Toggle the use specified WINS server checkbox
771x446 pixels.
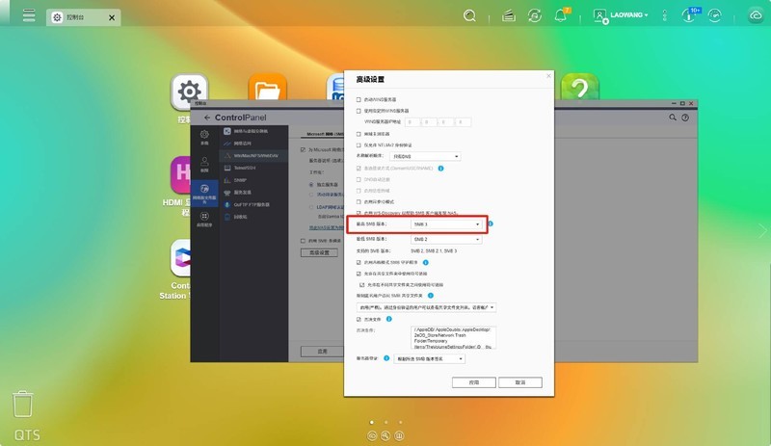[x=359, y=111]
